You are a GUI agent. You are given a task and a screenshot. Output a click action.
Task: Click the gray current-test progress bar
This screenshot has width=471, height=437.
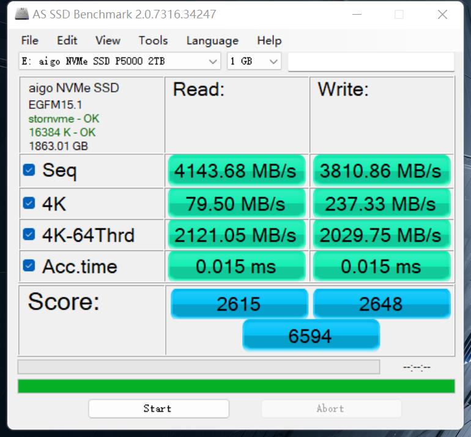(x=199, y=367)
